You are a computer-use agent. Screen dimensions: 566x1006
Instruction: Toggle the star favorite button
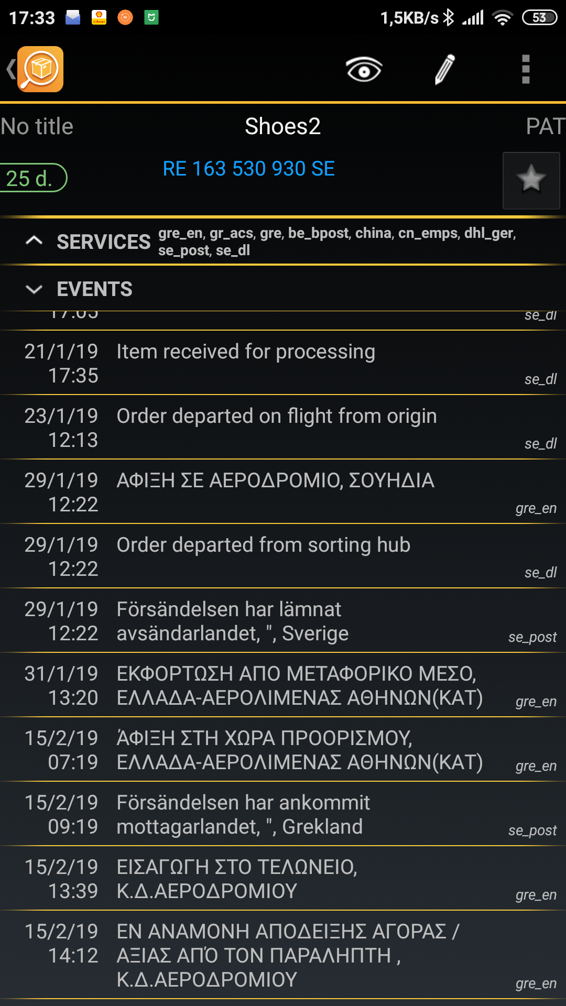coord(531,180)
